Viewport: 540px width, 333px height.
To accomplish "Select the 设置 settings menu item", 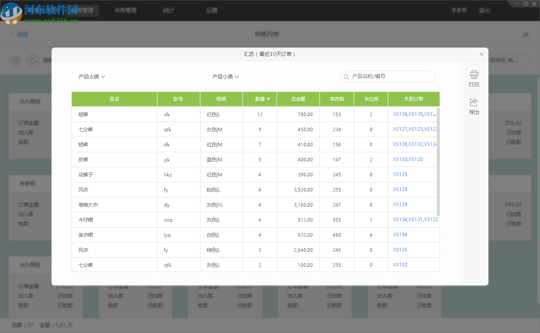I will 212,11.
